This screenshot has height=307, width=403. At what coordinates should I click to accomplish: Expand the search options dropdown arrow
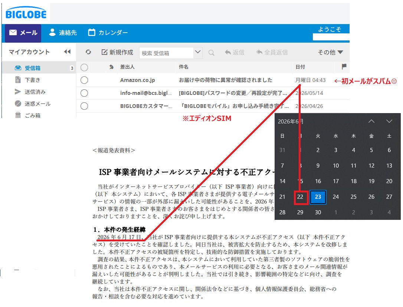pyautogui.click(x=198, y=52)
